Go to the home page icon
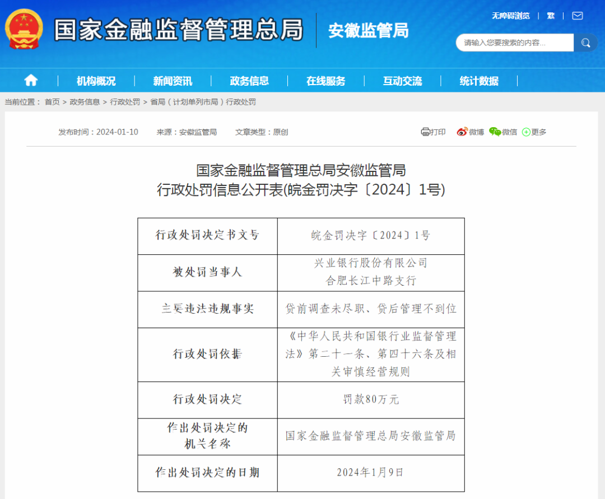 [31, 80]
